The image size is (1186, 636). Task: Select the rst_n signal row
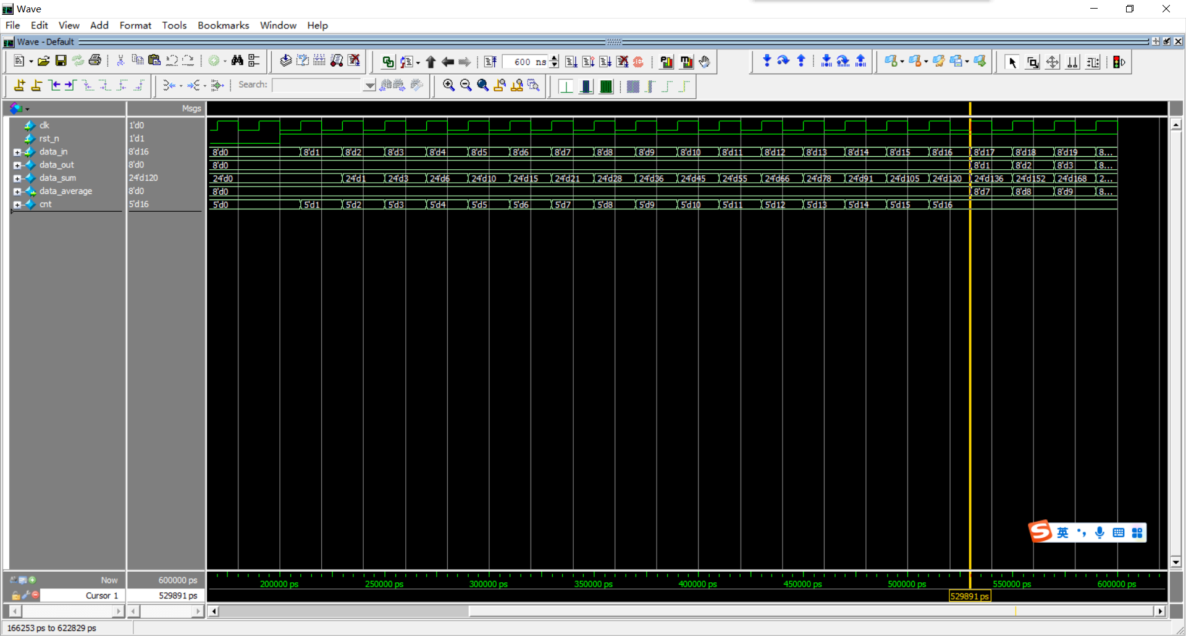click(49, 138)
